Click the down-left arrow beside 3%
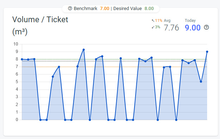The image size is (220, 139). coord(153,27)
